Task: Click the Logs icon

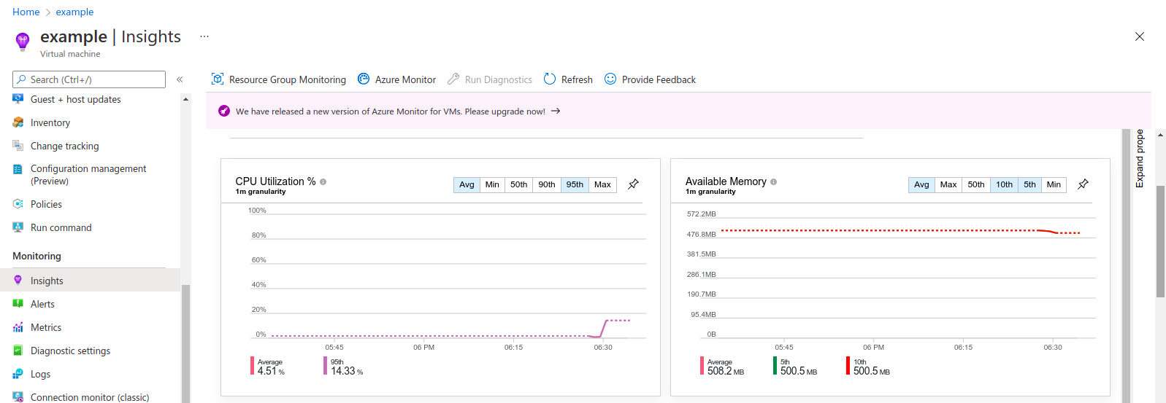Action: point(18,374)
